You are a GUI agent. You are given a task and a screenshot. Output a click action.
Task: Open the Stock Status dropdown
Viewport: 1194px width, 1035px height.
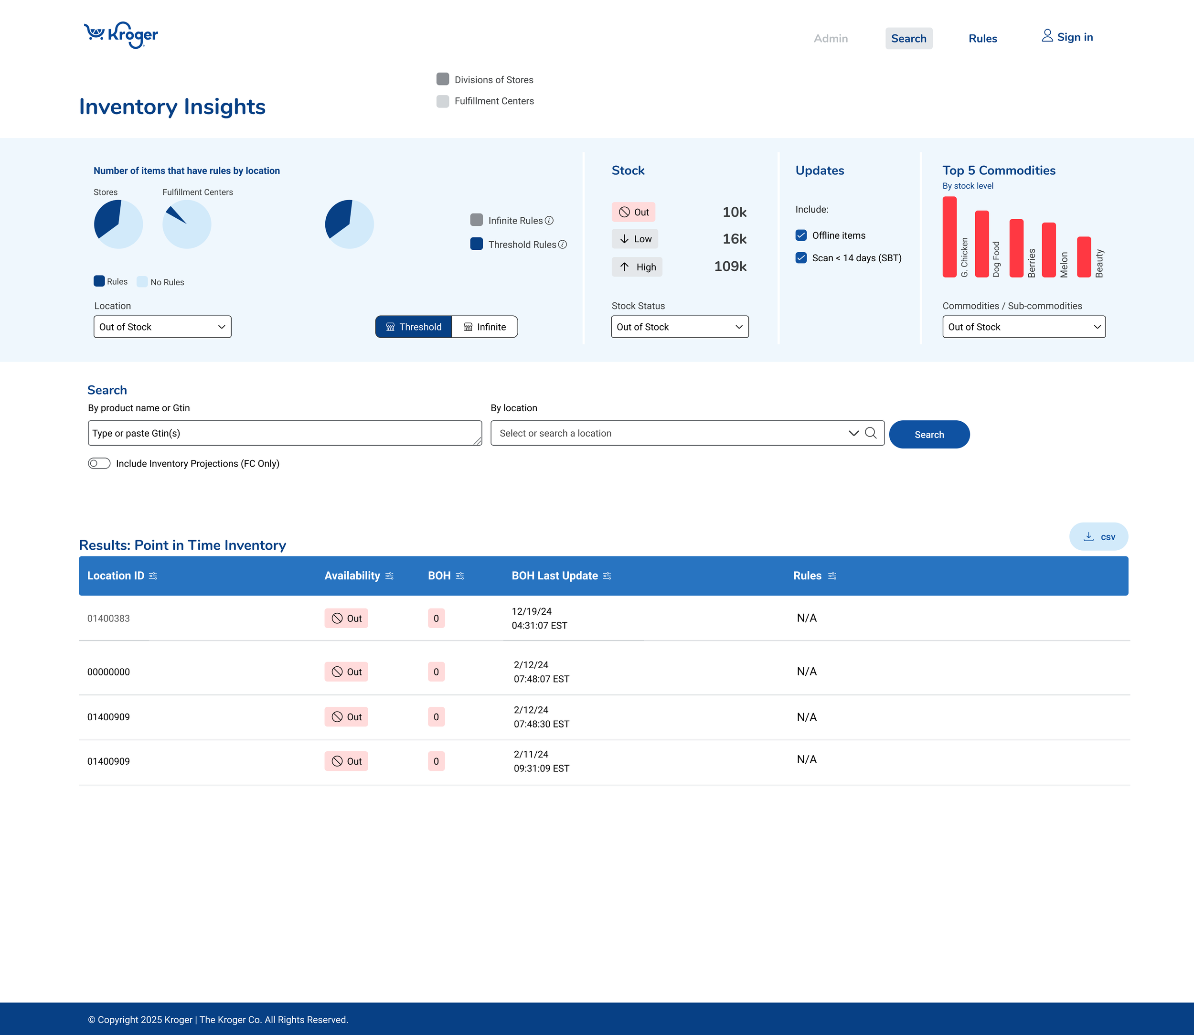pyautogui.click(x=679, y=327)
